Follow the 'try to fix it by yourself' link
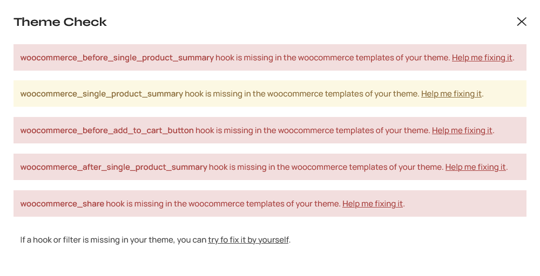Viewport: 540px width, 276px height. point(248,240)
